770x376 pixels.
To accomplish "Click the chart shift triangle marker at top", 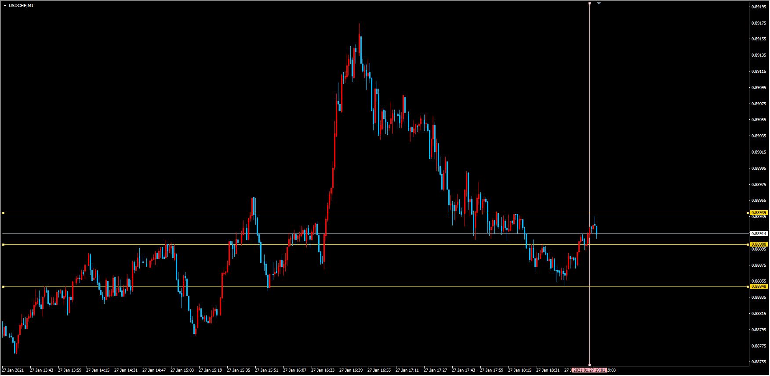I will point(599,3).
